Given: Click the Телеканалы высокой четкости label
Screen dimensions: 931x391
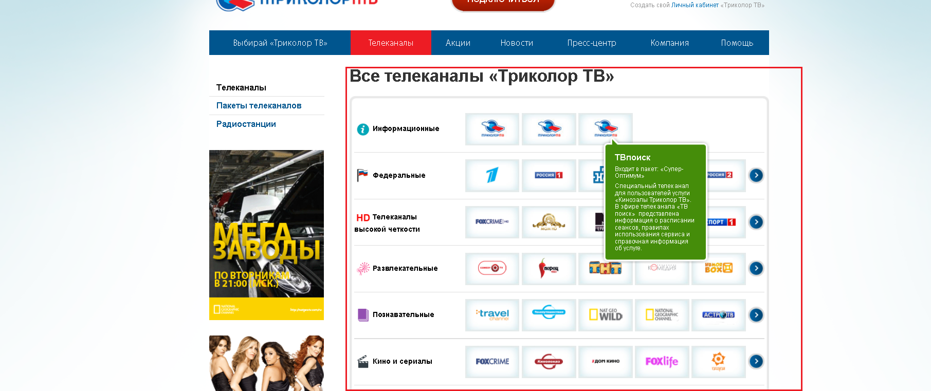Looking at the screenshot, I should click(x=387, y=223).
